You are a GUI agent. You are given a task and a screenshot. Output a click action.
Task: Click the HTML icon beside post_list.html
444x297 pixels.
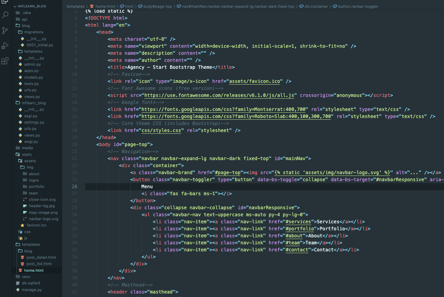pyautogui.click(x=23, y=264)
